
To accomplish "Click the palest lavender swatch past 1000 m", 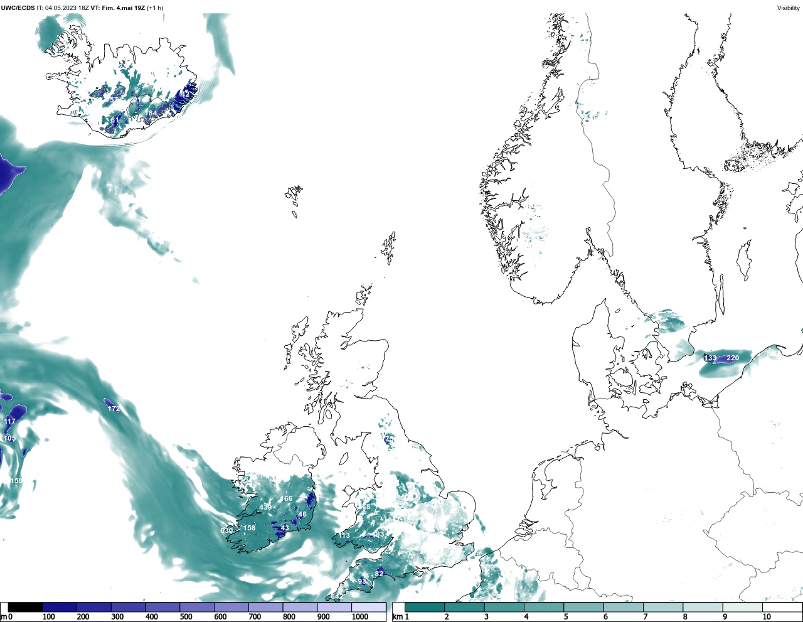I will (x=368, y=608).
